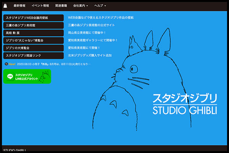
Task: Open the 2020.08.03 小冊子『熱風』 news link
Action: tap(54, 64)
